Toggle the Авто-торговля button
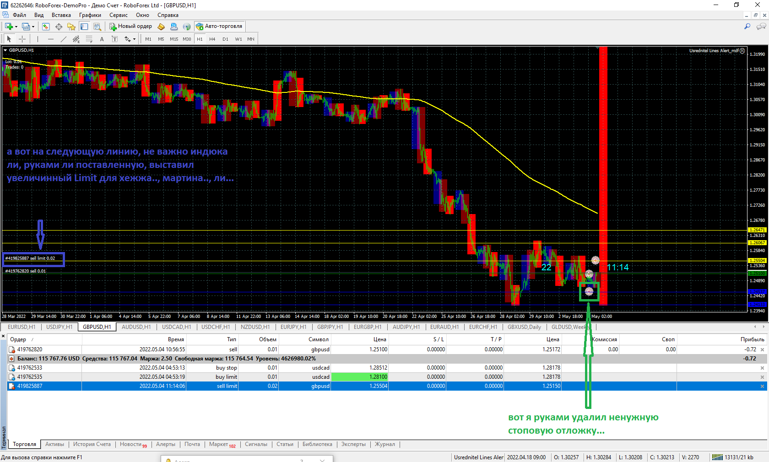Screen dimensions: 769x462 [219, 27]
